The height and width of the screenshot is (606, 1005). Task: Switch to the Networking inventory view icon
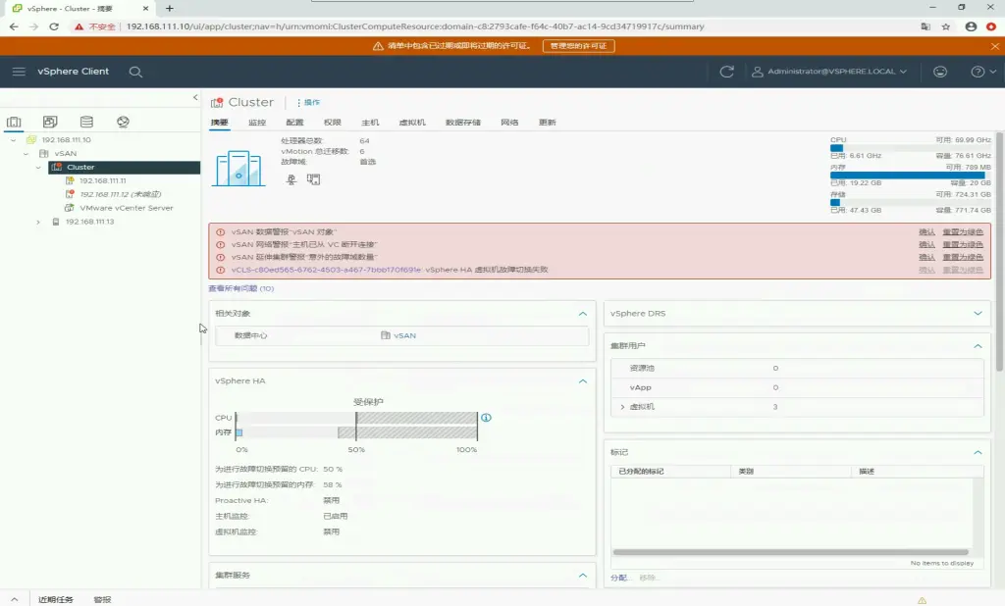(x=123, y=123)
